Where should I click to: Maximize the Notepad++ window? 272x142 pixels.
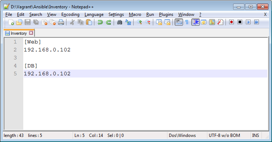click(x=251, y=7)
